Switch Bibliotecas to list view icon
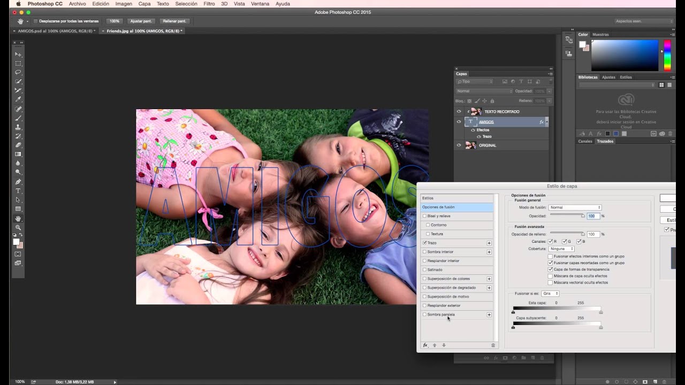The width and height of the screenshot is (685, 385). point(669,85)
